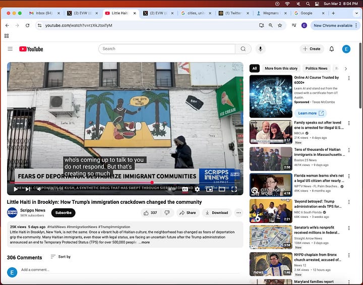Like the video (337 likes)
The height and width of the screenshot is (285, 363).
coord(150,213)
